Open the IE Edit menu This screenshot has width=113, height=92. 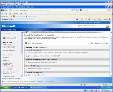6,13
